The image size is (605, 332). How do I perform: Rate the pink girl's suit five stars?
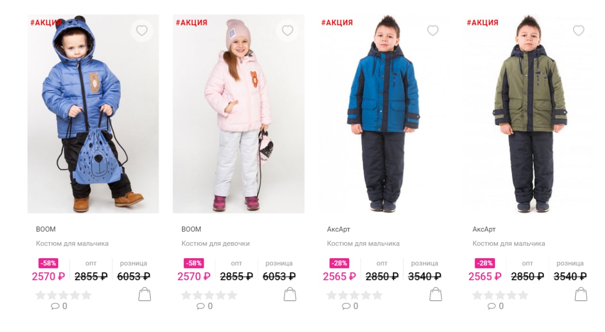[x=232, y=295]
